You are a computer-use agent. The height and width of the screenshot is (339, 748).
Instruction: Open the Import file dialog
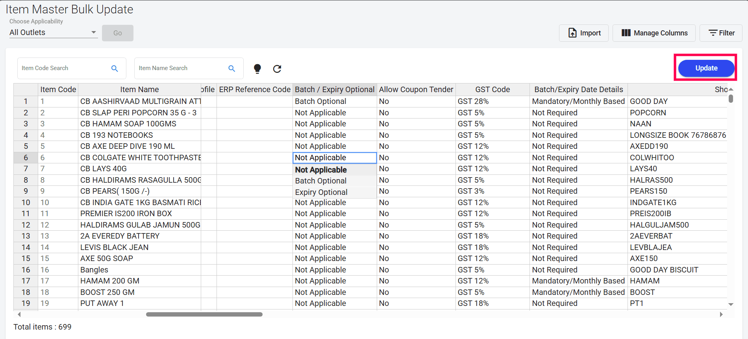point(584,33)
